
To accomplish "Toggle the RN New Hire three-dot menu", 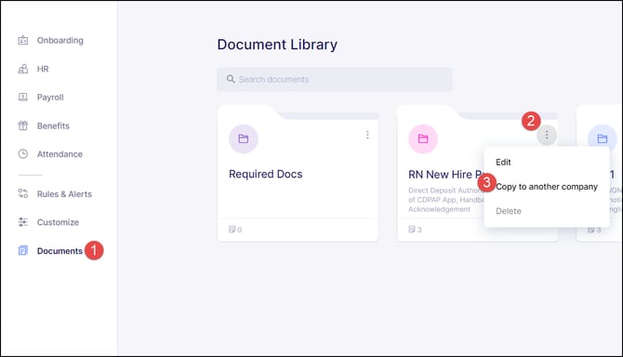I will click(547, 135).
